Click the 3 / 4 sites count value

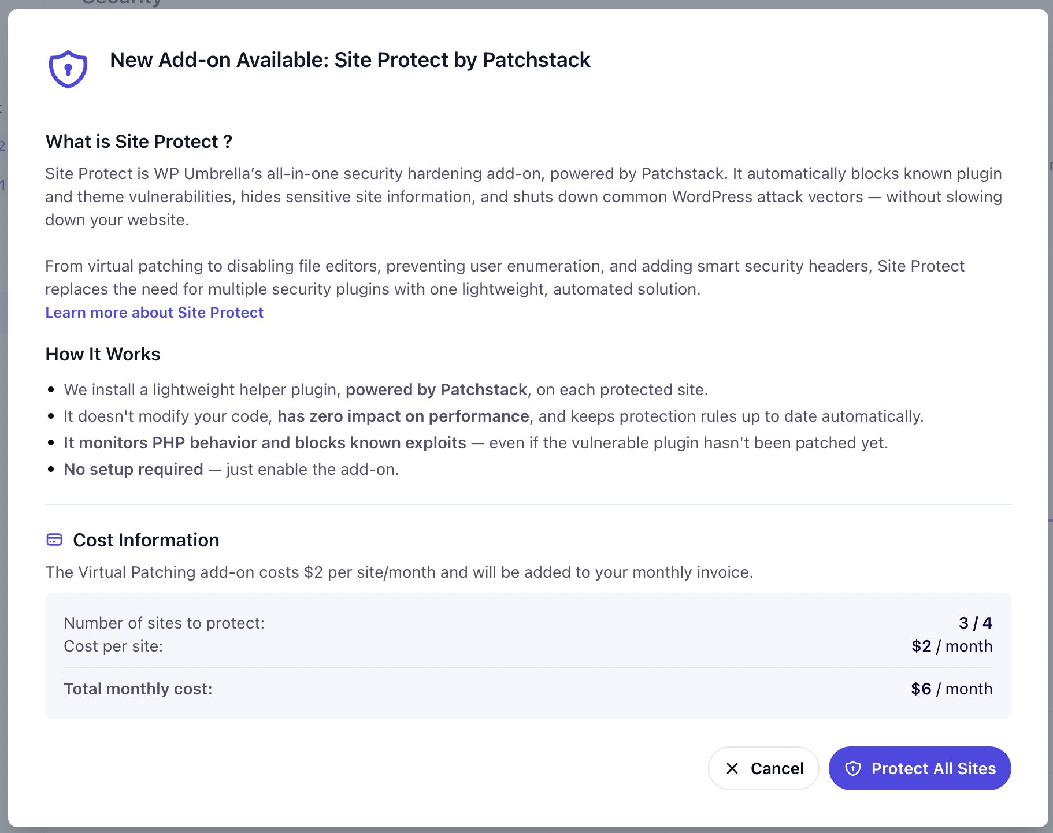pos(976,623)
